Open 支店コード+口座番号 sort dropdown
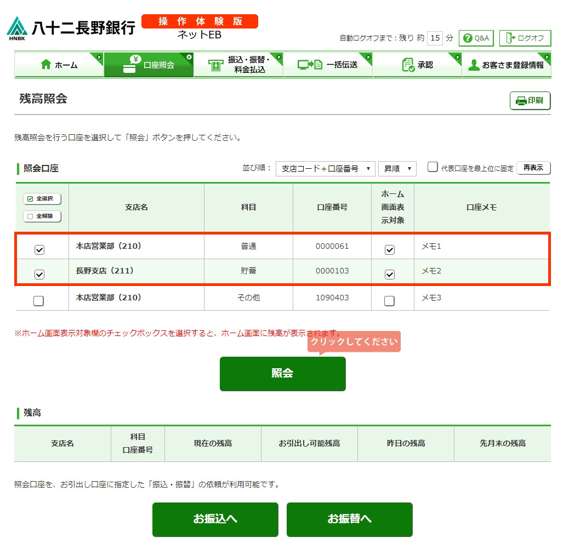569x554 pixels. click(x=325, y=169)
